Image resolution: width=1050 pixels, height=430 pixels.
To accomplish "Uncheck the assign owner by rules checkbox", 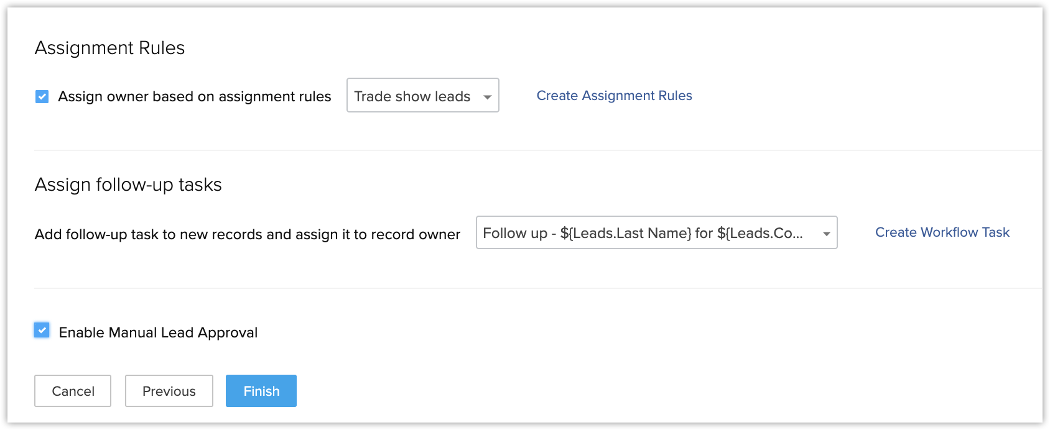I will point(42,96).
